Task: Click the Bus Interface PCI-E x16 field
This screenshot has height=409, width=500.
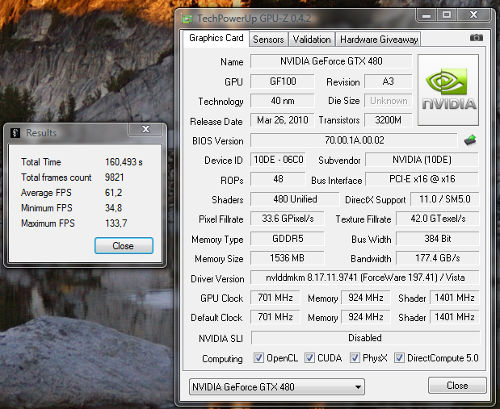Action: pyautogui.click(x=422, y=179)
